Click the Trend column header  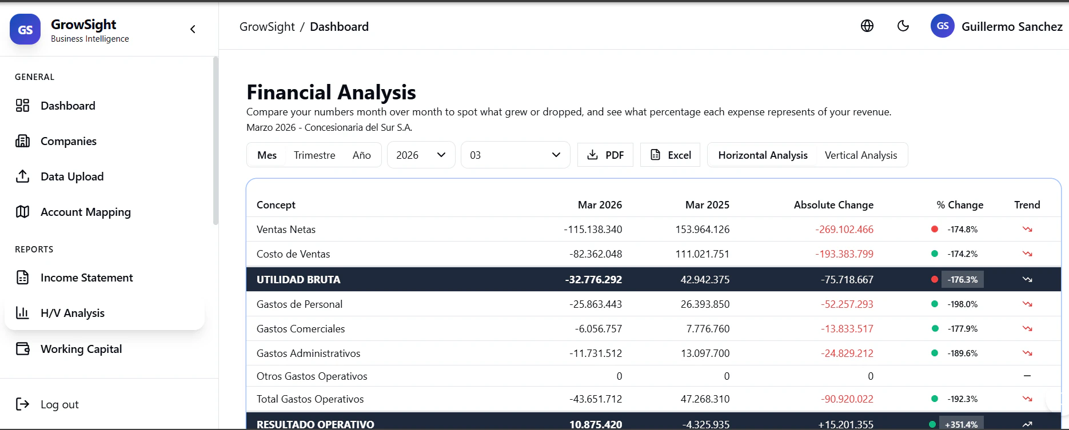coord(1027,204)
